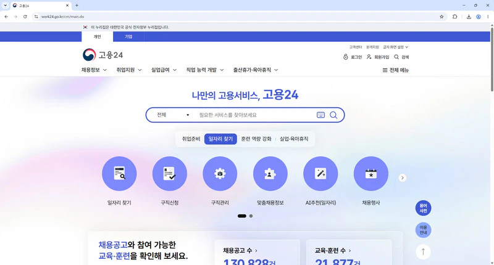Viewport: 494px width, 265px height.
Task: Switch to the 기업 tab
Action: click(128, 36)
